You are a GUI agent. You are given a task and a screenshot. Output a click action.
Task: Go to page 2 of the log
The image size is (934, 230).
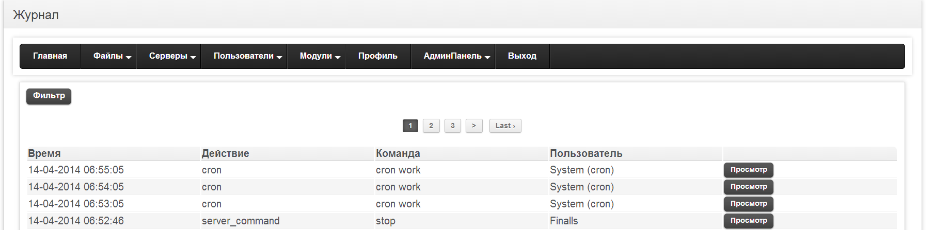pyautogui.click(x=431, y=126)
